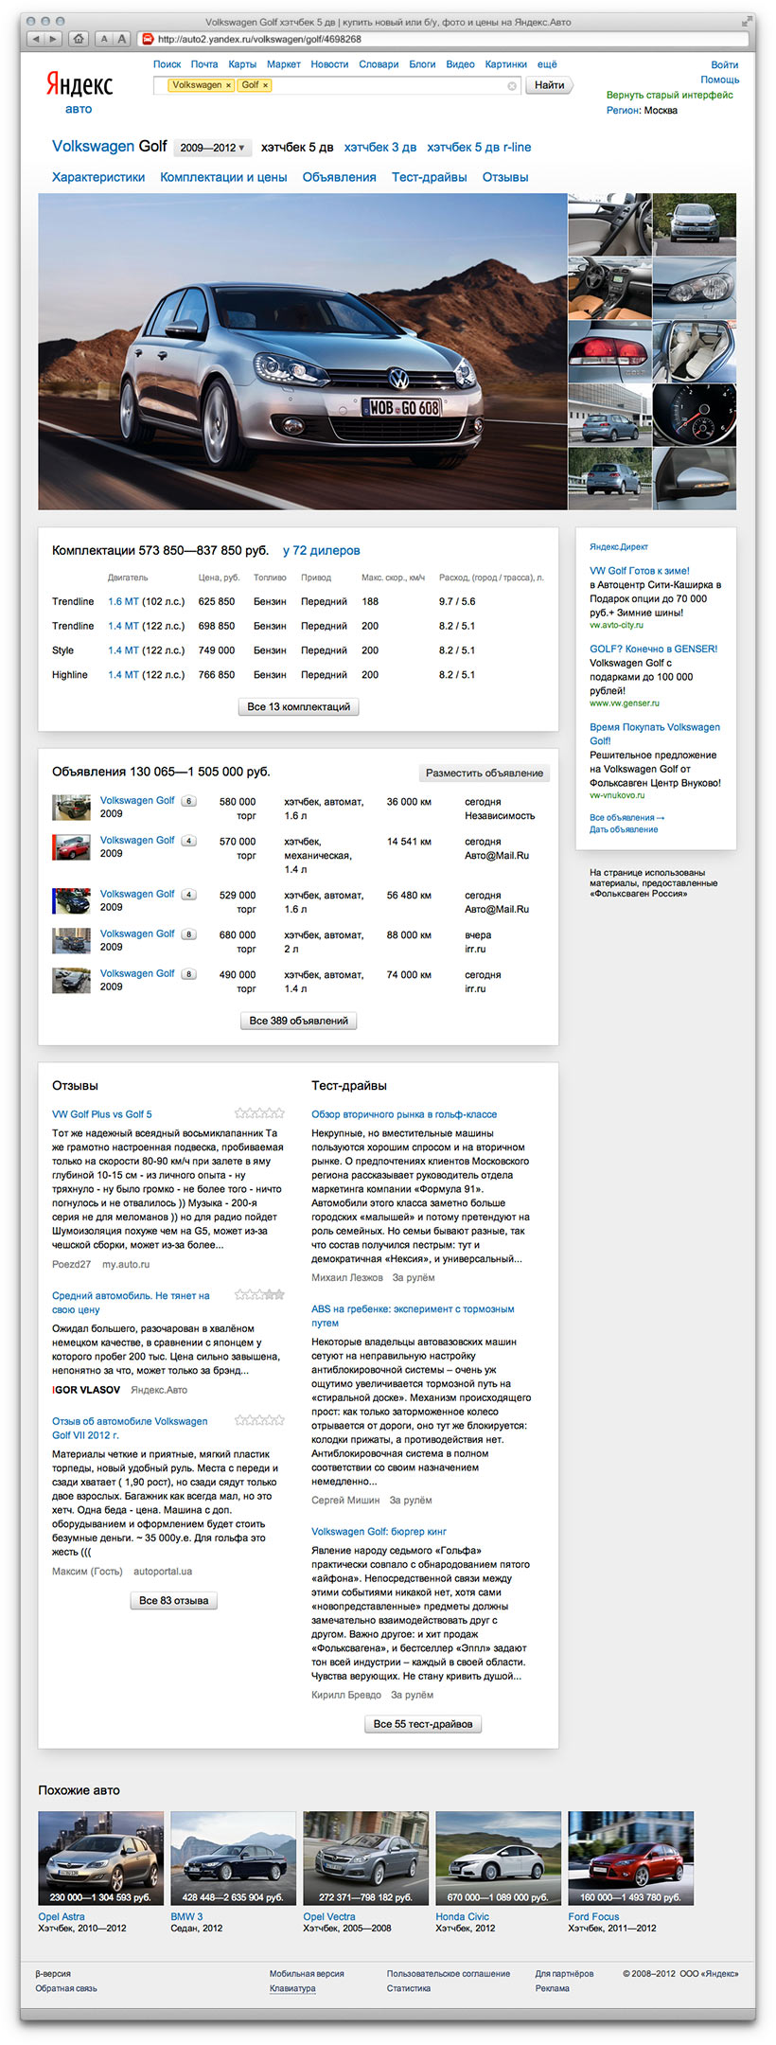Screen dimensions: 776x2045
Task: Click the browser home icon
Action: click(79, 39)
